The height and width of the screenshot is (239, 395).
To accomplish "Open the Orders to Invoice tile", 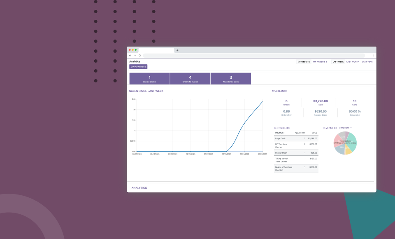I will (x=190, y=79).
